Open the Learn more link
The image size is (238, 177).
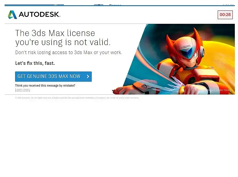[x=22, y=90]
